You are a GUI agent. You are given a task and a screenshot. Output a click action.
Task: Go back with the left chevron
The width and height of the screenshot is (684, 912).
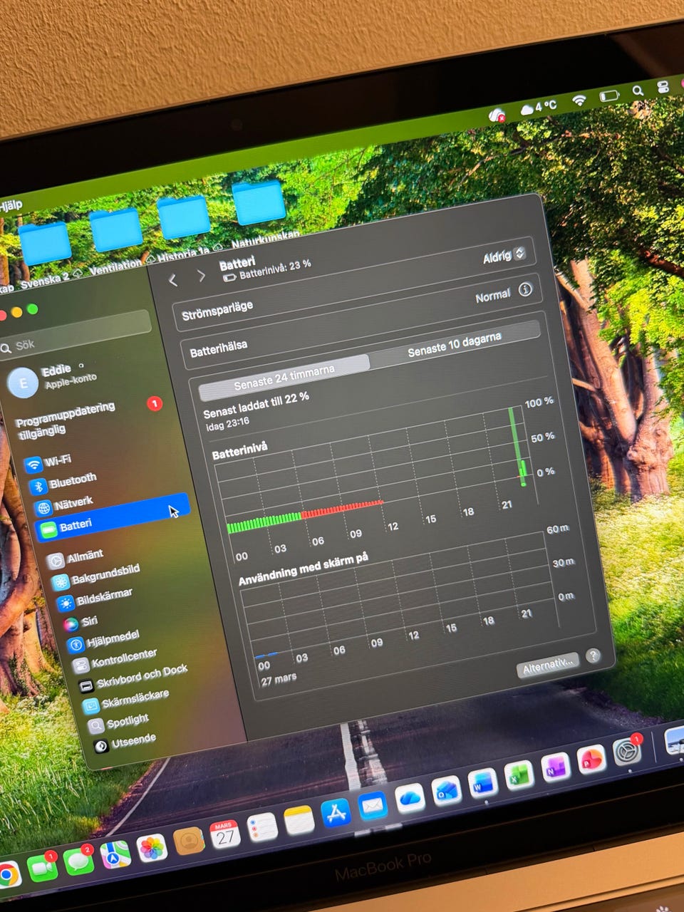click(x=173, y=280)
